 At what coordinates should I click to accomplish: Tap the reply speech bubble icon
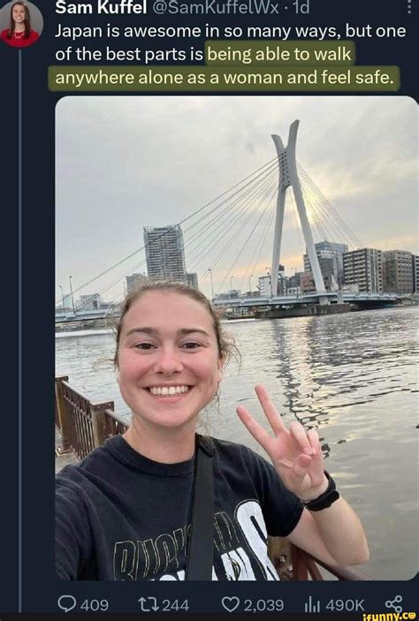tap(67, 604)
